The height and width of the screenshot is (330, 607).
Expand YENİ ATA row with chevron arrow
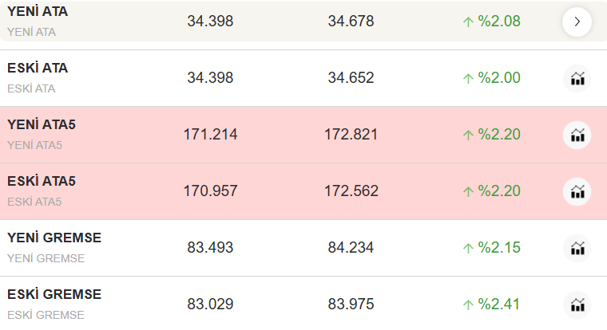click(x=577, y=22)
